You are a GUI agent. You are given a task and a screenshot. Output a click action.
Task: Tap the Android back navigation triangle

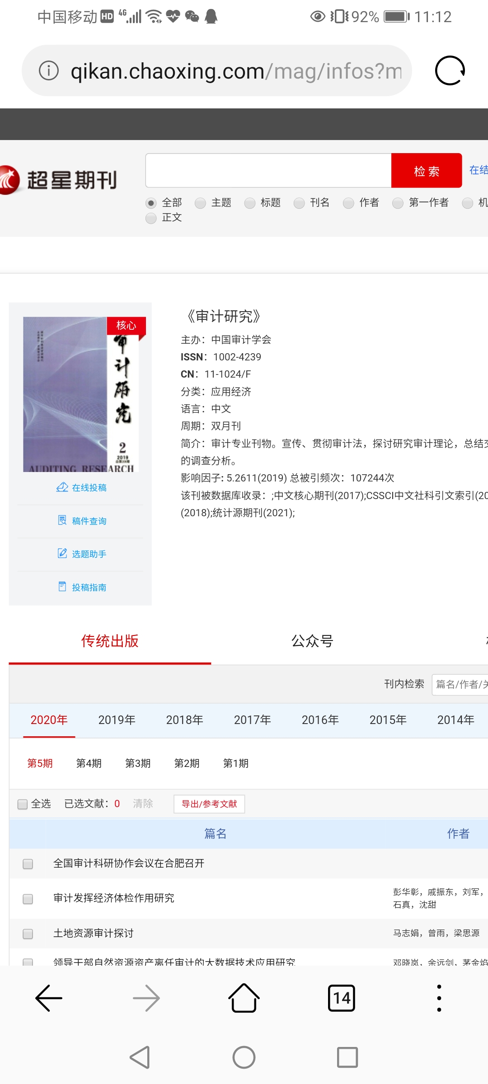pos(140,1057)
